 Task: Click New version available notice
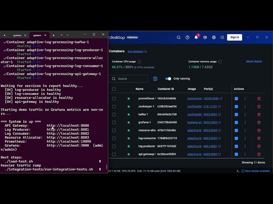256,171
